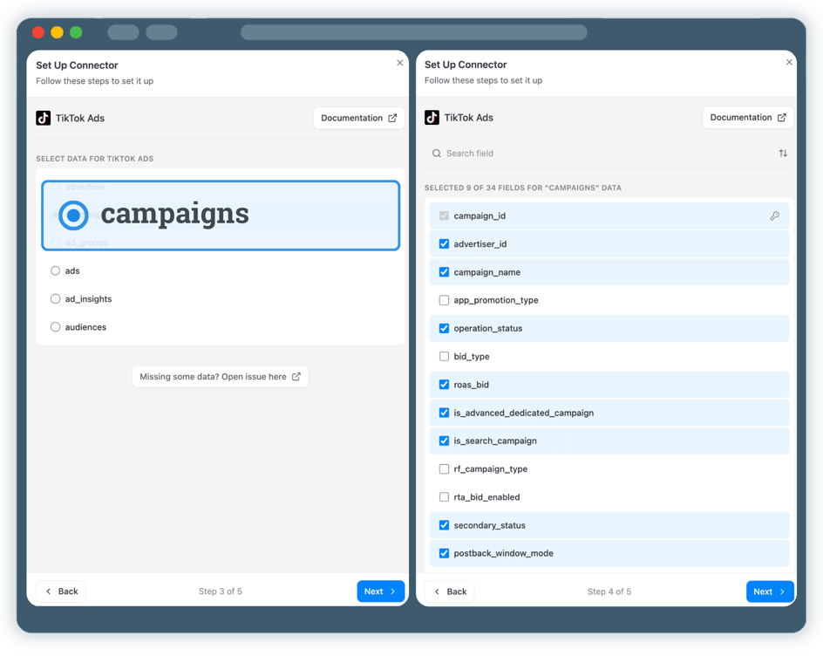Check the rta_bid_enabled field
Viewport: 823px width, 670px height.
pos(444,497)
